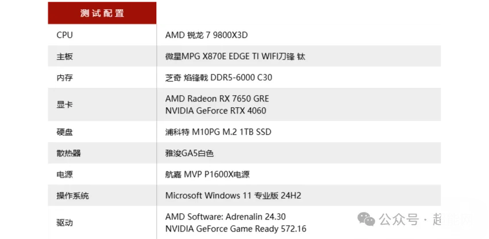
Task: Select the 显卡 row label
Action: tap(64, 104)
